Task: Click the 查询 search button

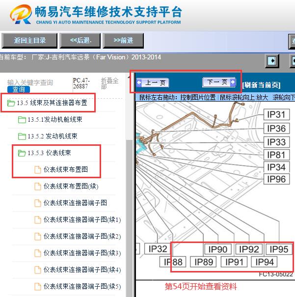Action: [19, 89]
